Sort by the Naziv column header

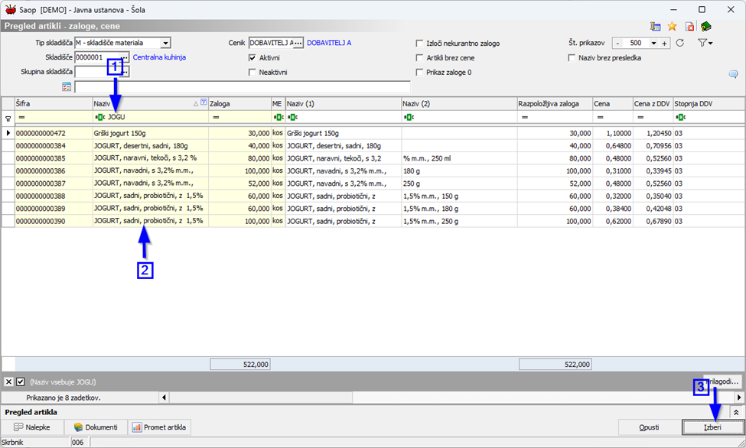click(150, 104)
